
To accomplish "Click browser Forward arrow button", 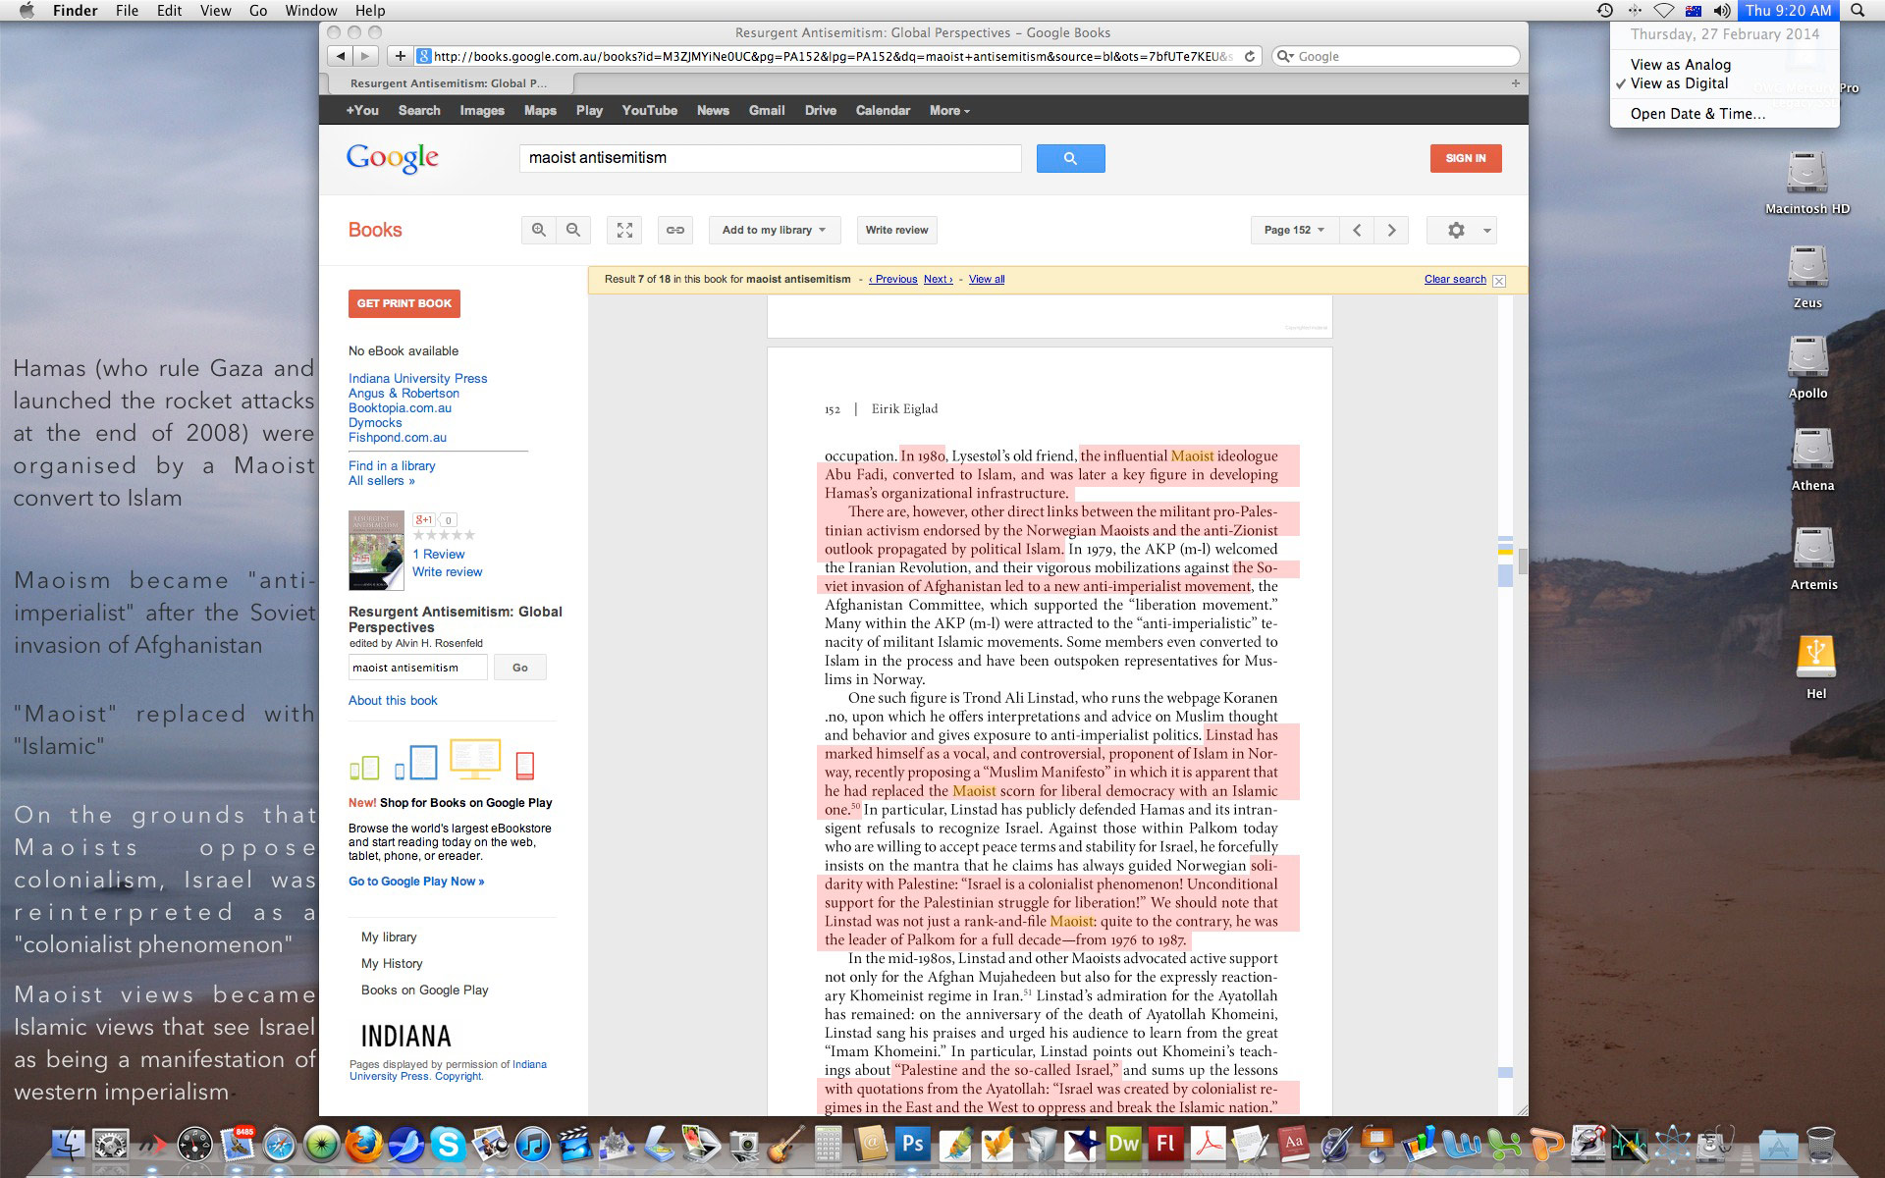I will point(365,56).
